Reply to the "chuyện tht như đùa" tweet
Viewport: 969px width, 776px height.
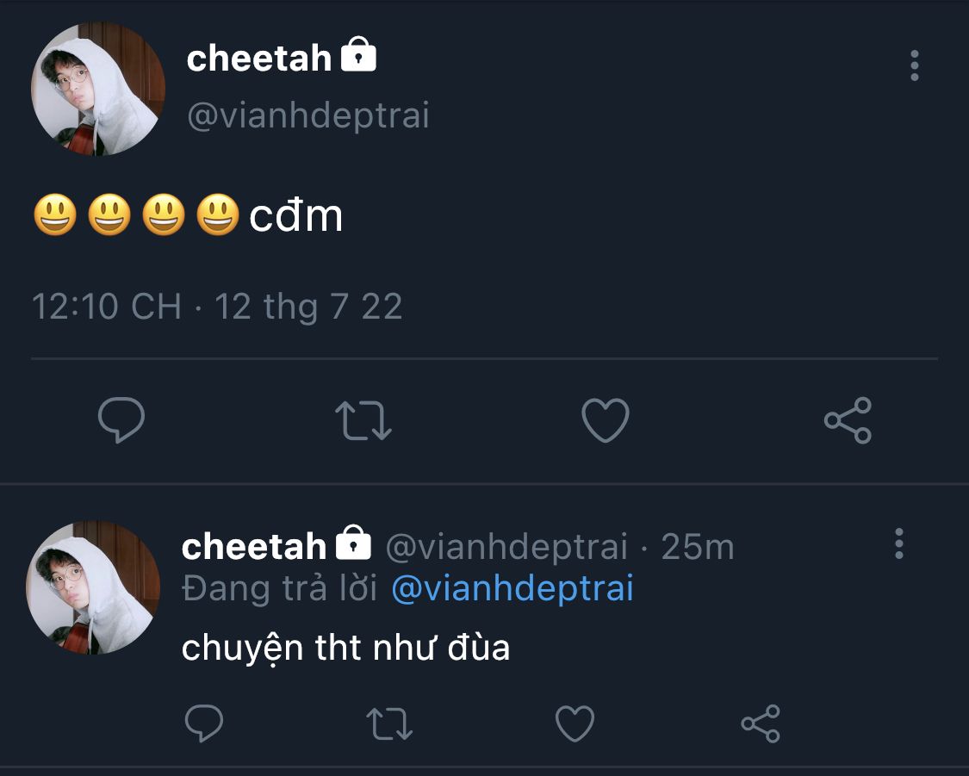pyautogui.click(x=204, y=723)
